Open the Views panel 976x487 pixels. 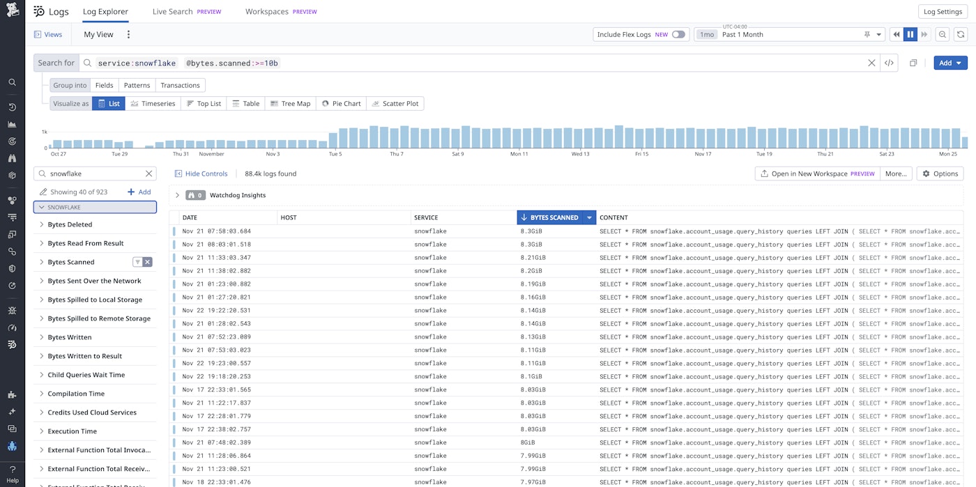[48, 34]
